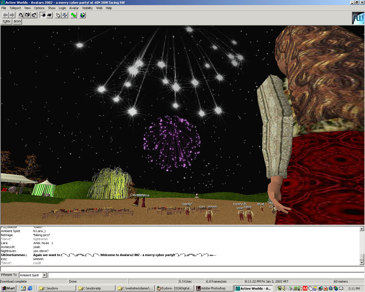Viewport: 365px width, 292px height.
Task: Click the chat log scroll down arrow
Action: [x=362, y=263]
